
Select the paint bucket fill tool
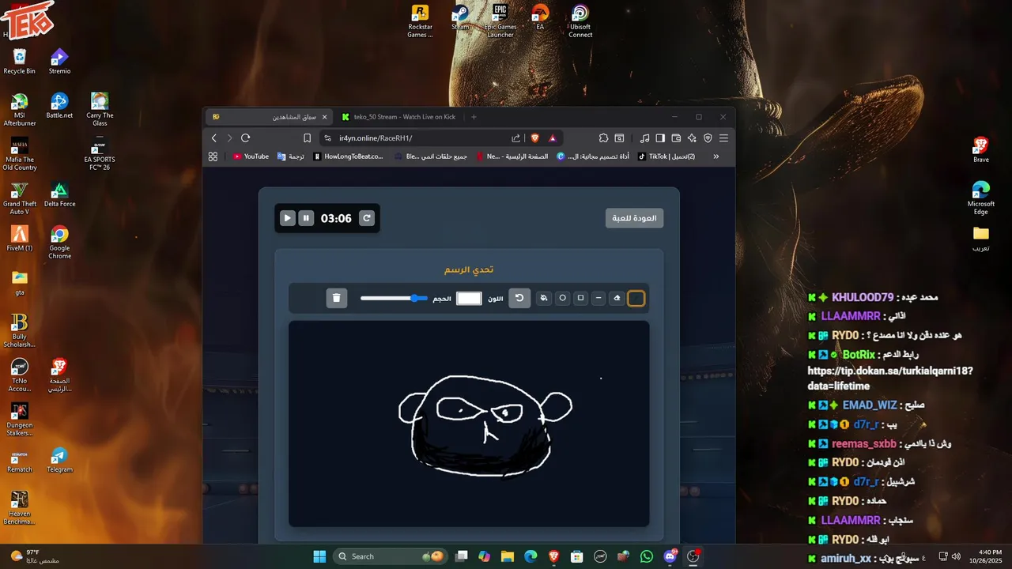[544, 298]
